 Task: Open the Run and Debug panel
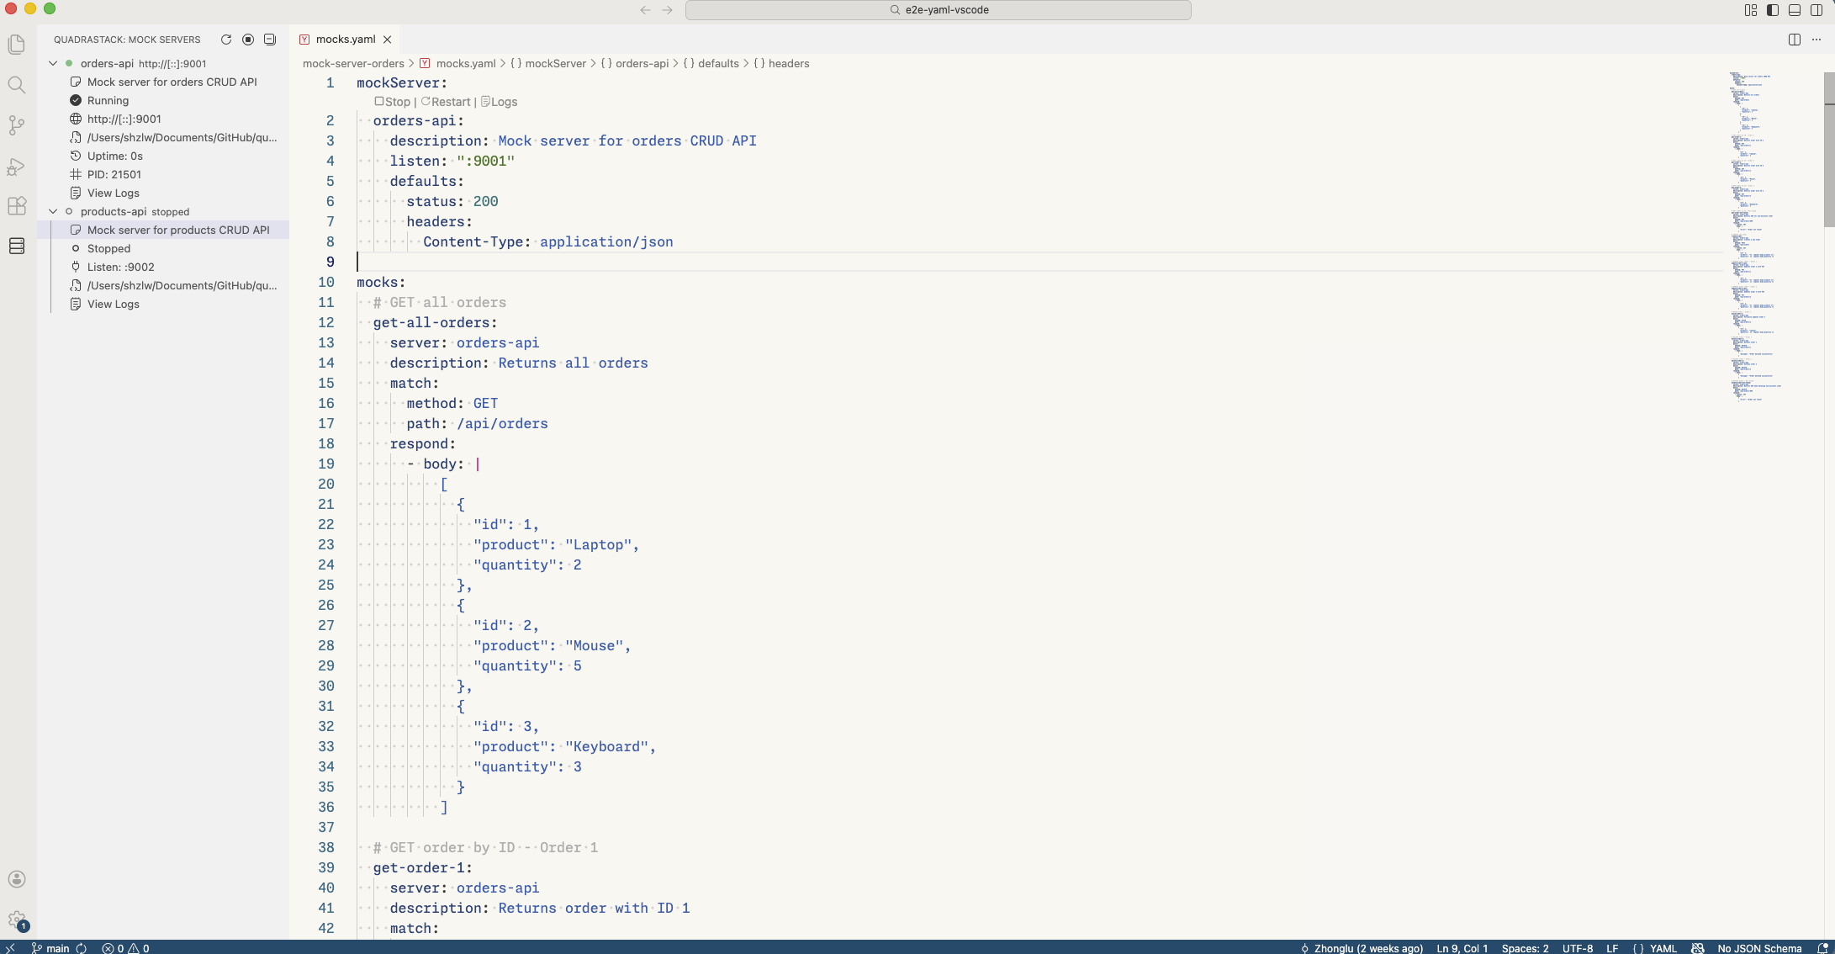pos(16,167)
